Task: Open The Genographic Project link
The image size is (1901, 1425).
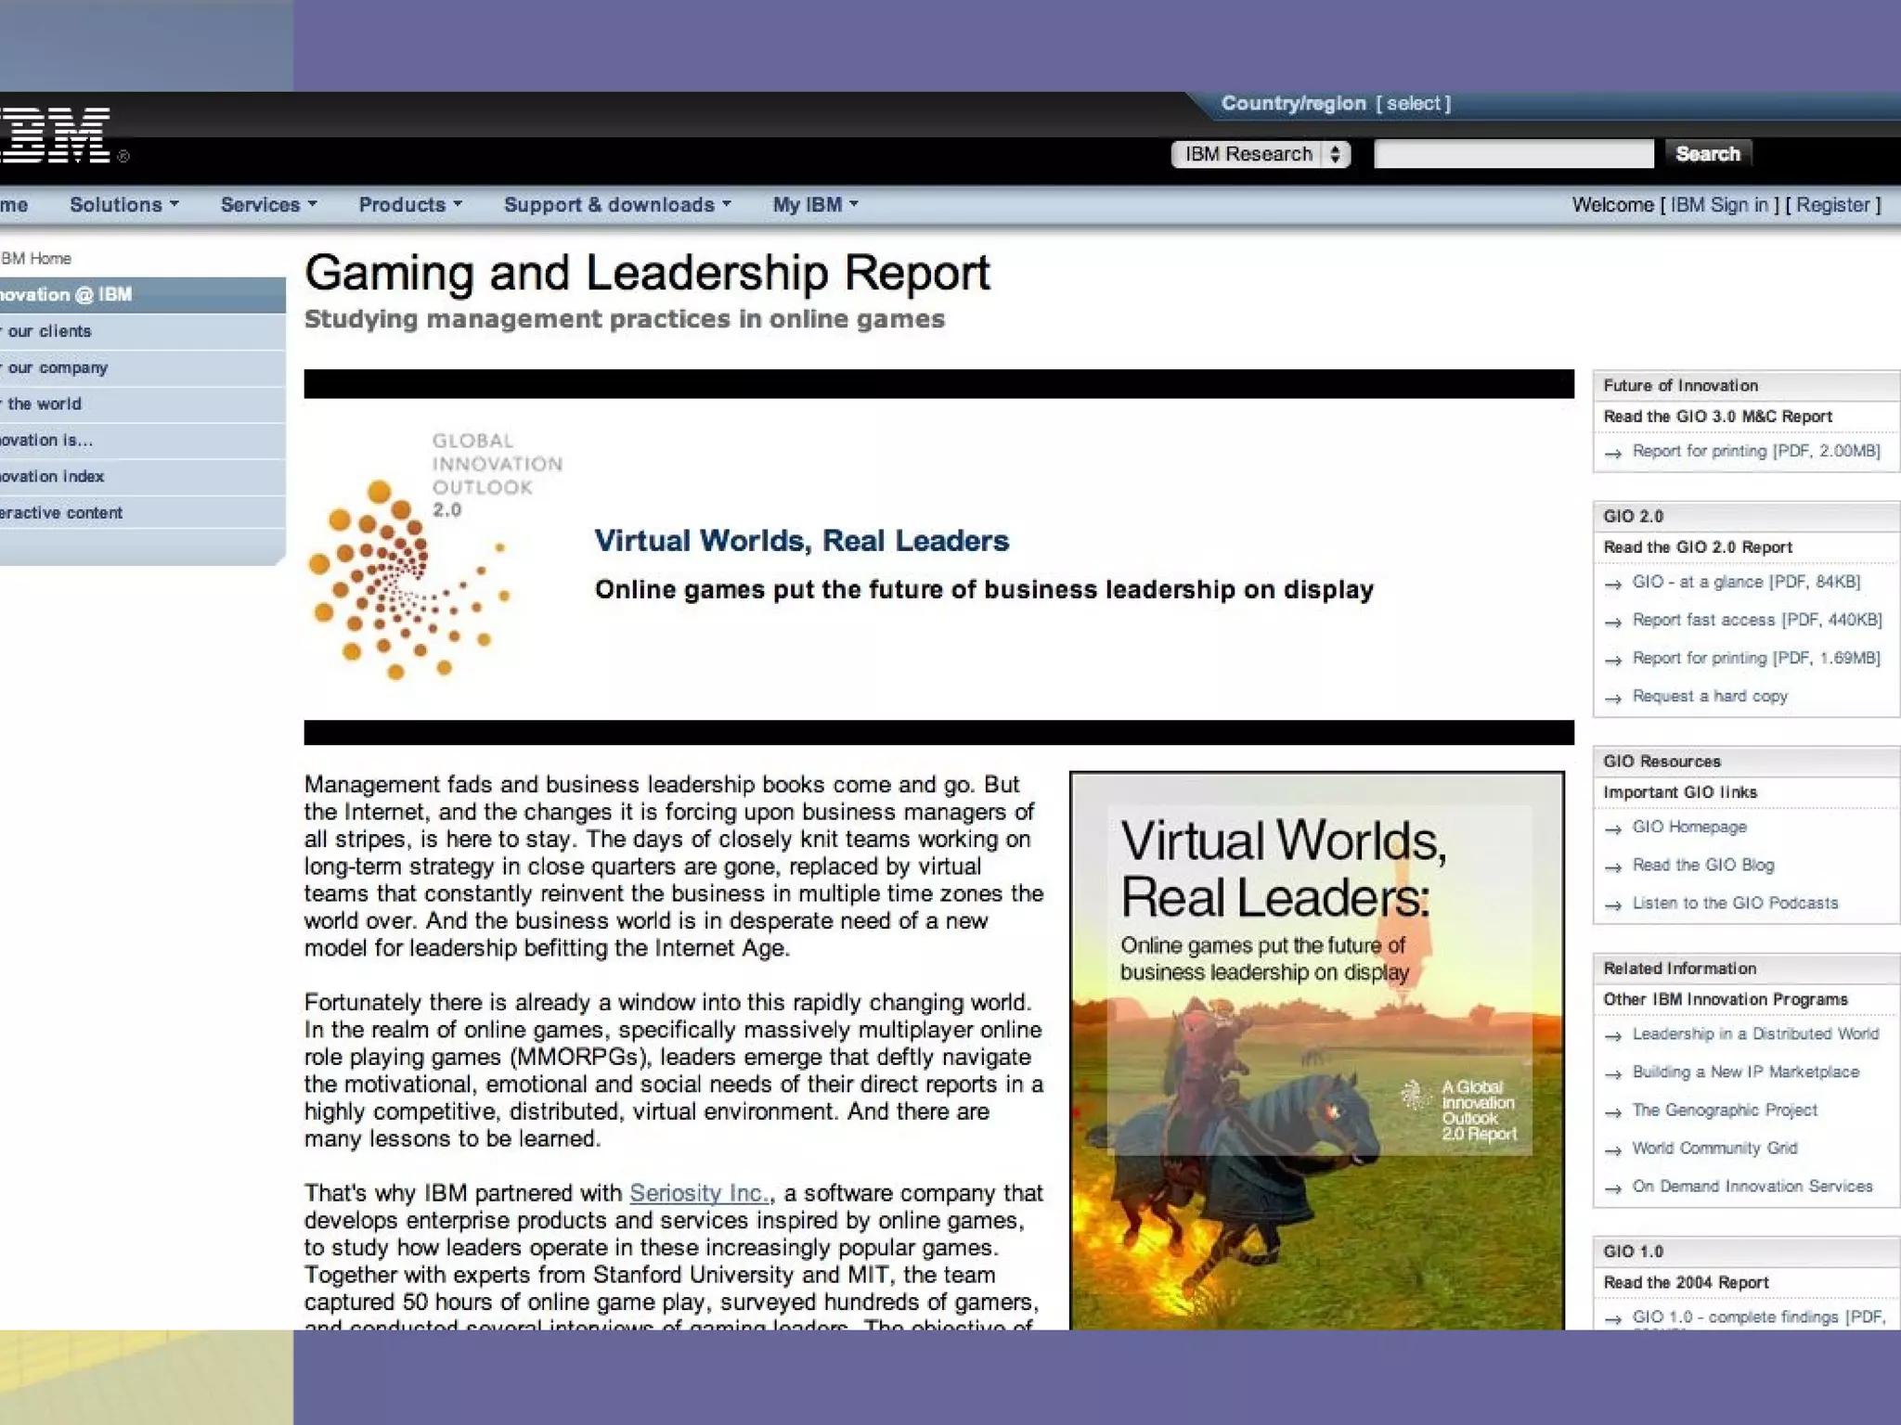Action: point(1725,1110)
